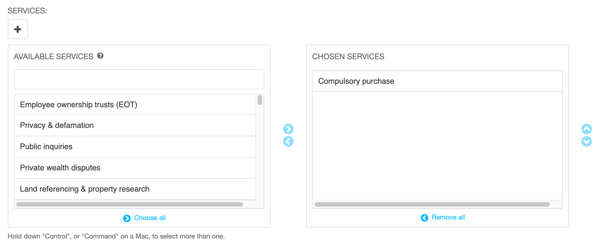Select Private wealth disputes service
Image resolution: width=598 pixels, height=248 pixels.
[135, 168]
